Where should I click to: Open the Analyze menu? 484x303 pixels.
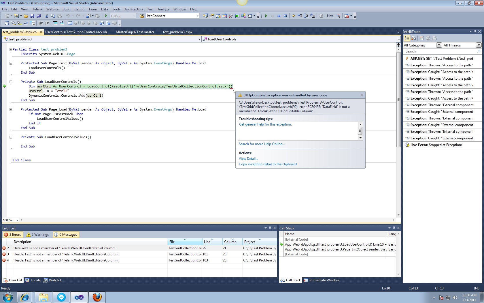(163, 9)
